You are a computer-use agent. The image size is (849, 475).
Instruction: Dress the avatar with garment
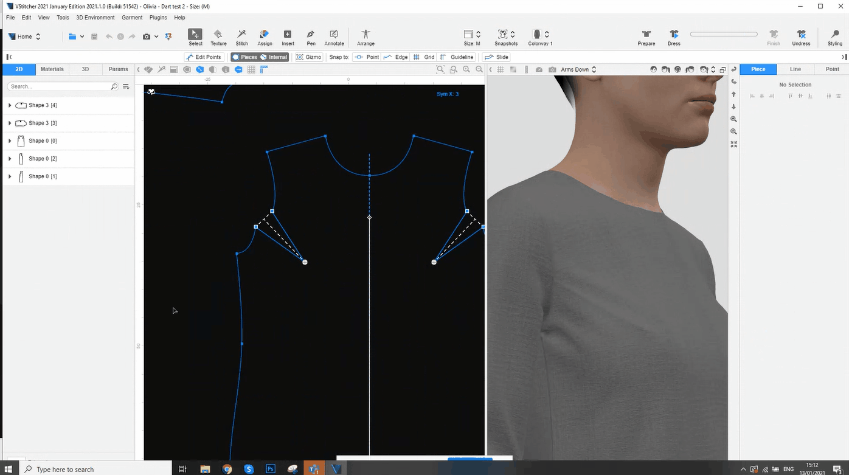click(674, 37)
